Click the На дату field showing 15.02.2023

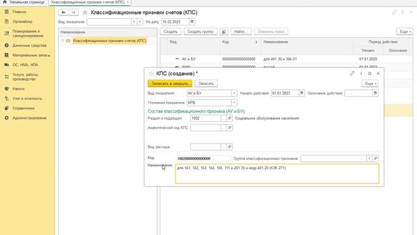pos(175,22)
